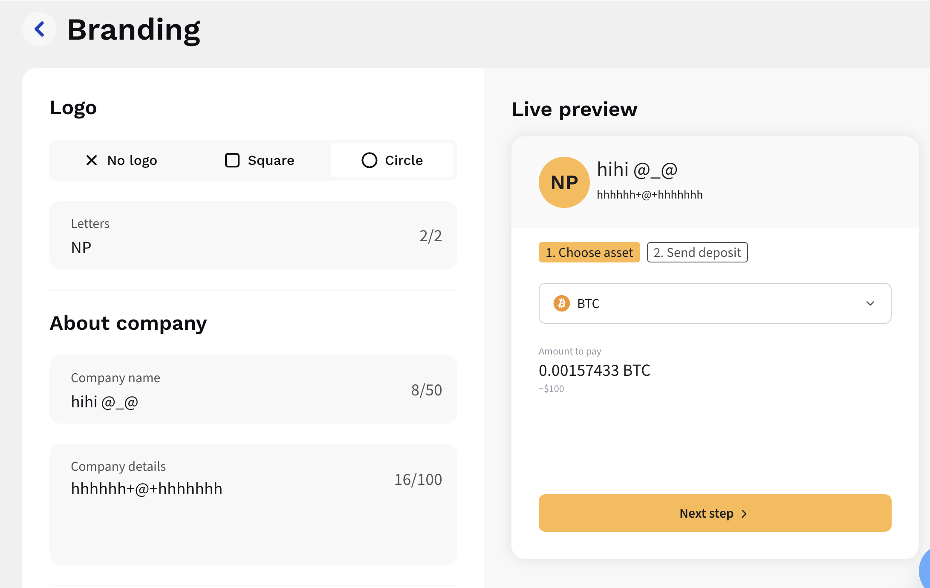Select the 1. Choose asset step
This screenshot has height=588, width=930.
coord(589,252)
